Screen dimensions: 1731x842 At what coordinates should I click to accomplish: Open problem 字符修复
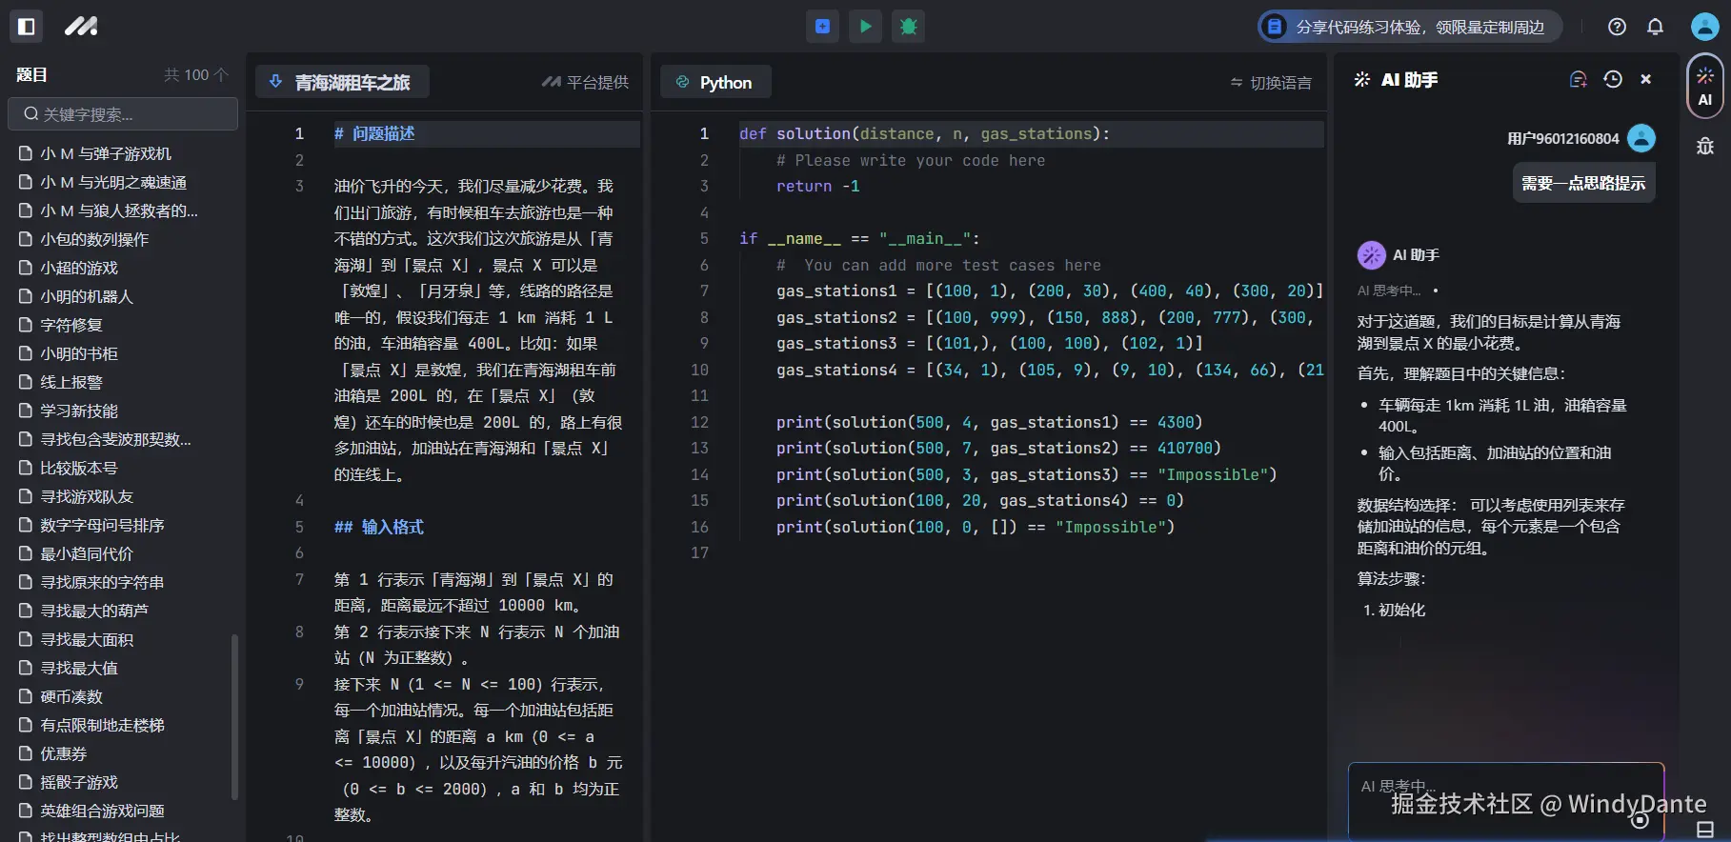click(70, 325)
